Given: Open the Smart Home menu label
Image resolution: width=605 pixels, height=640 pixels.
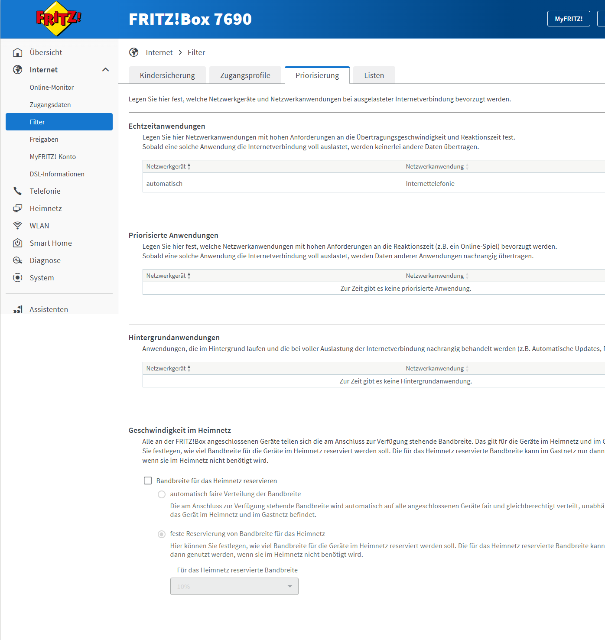Looking at the screenshot, I should pyautogui.click(x=51, y=243).
